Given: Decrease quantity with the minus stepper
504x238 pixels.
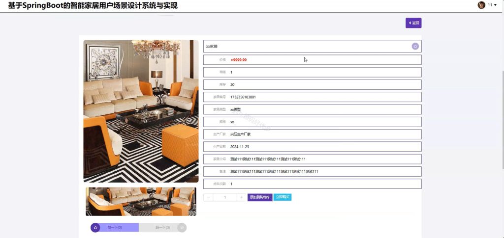Looking at the screenshot, I should pyautogui.click(x=208, y=197).
